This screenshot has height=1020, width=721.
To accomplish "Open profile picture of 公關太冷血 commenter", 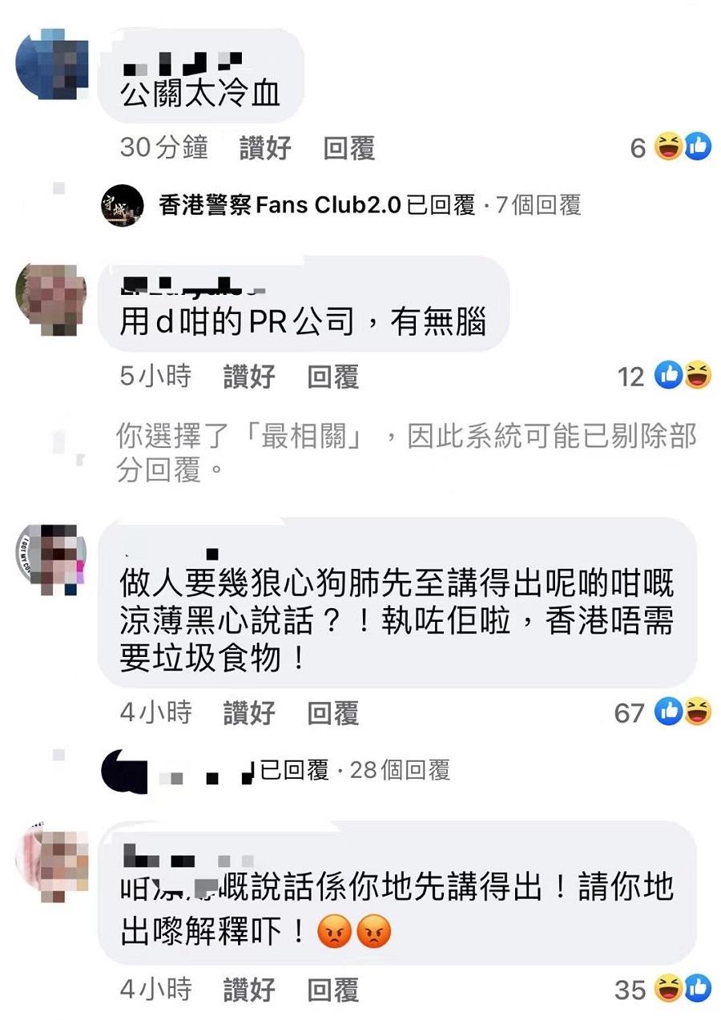I will point(52,64).
